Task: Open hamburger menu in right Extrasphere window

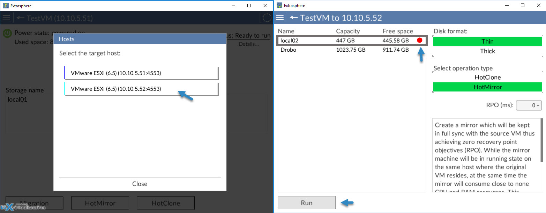Action: coord(280,17)
